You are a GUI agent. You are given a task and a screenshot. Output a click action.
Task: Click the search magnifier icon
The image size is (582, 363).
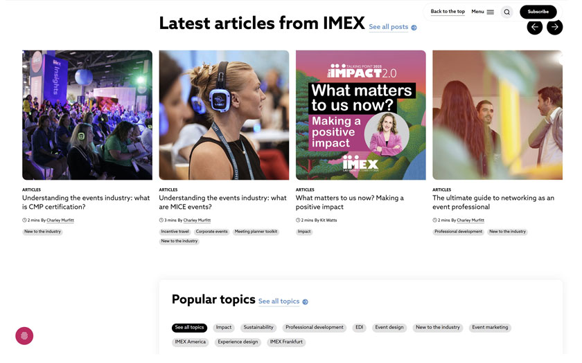coord(506,12)
